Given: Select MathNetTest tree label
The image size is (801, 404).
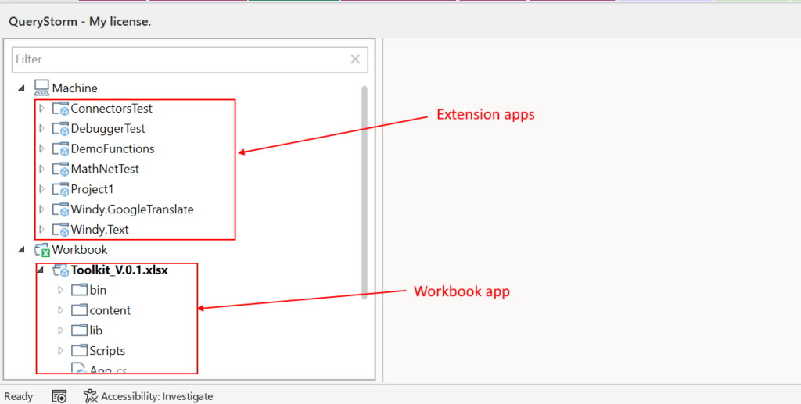Looking at the screenshot, I should [105, 169].
